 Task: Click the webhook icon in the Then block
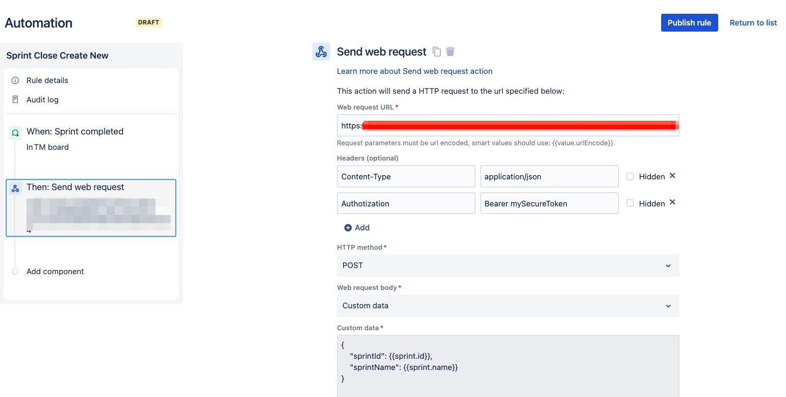[x=15, y=188]
